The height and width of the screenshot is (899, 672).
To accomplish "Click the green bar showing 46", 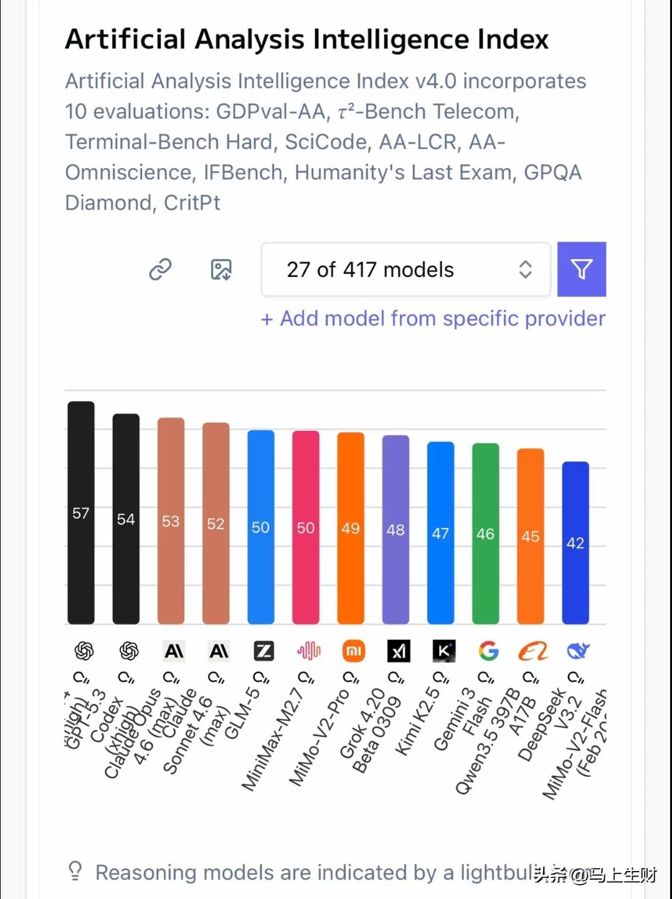I will (x=486, y=534).
